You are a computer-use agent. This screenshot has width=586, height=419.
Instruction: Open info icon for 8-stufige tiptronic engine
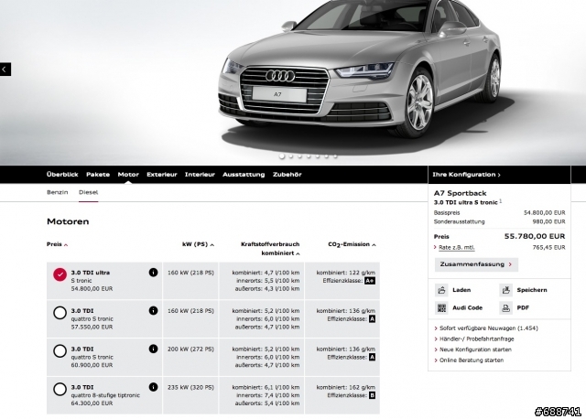pyautogui.click(x=153, y=387)
